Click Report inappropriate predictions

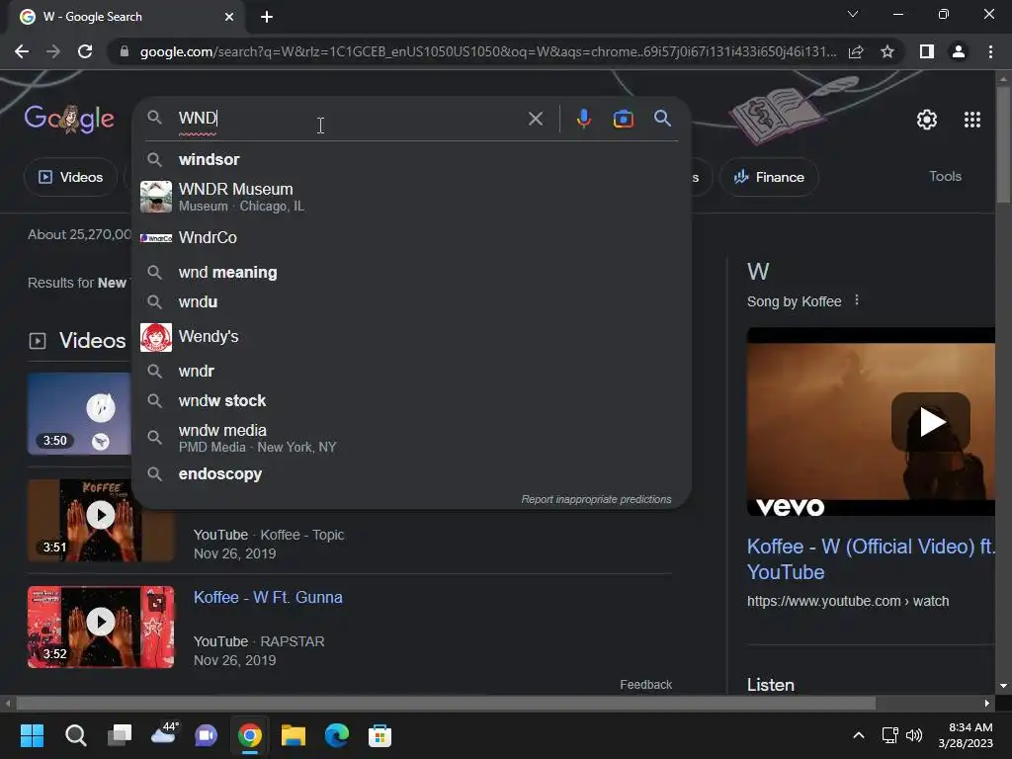pos(596,499)
